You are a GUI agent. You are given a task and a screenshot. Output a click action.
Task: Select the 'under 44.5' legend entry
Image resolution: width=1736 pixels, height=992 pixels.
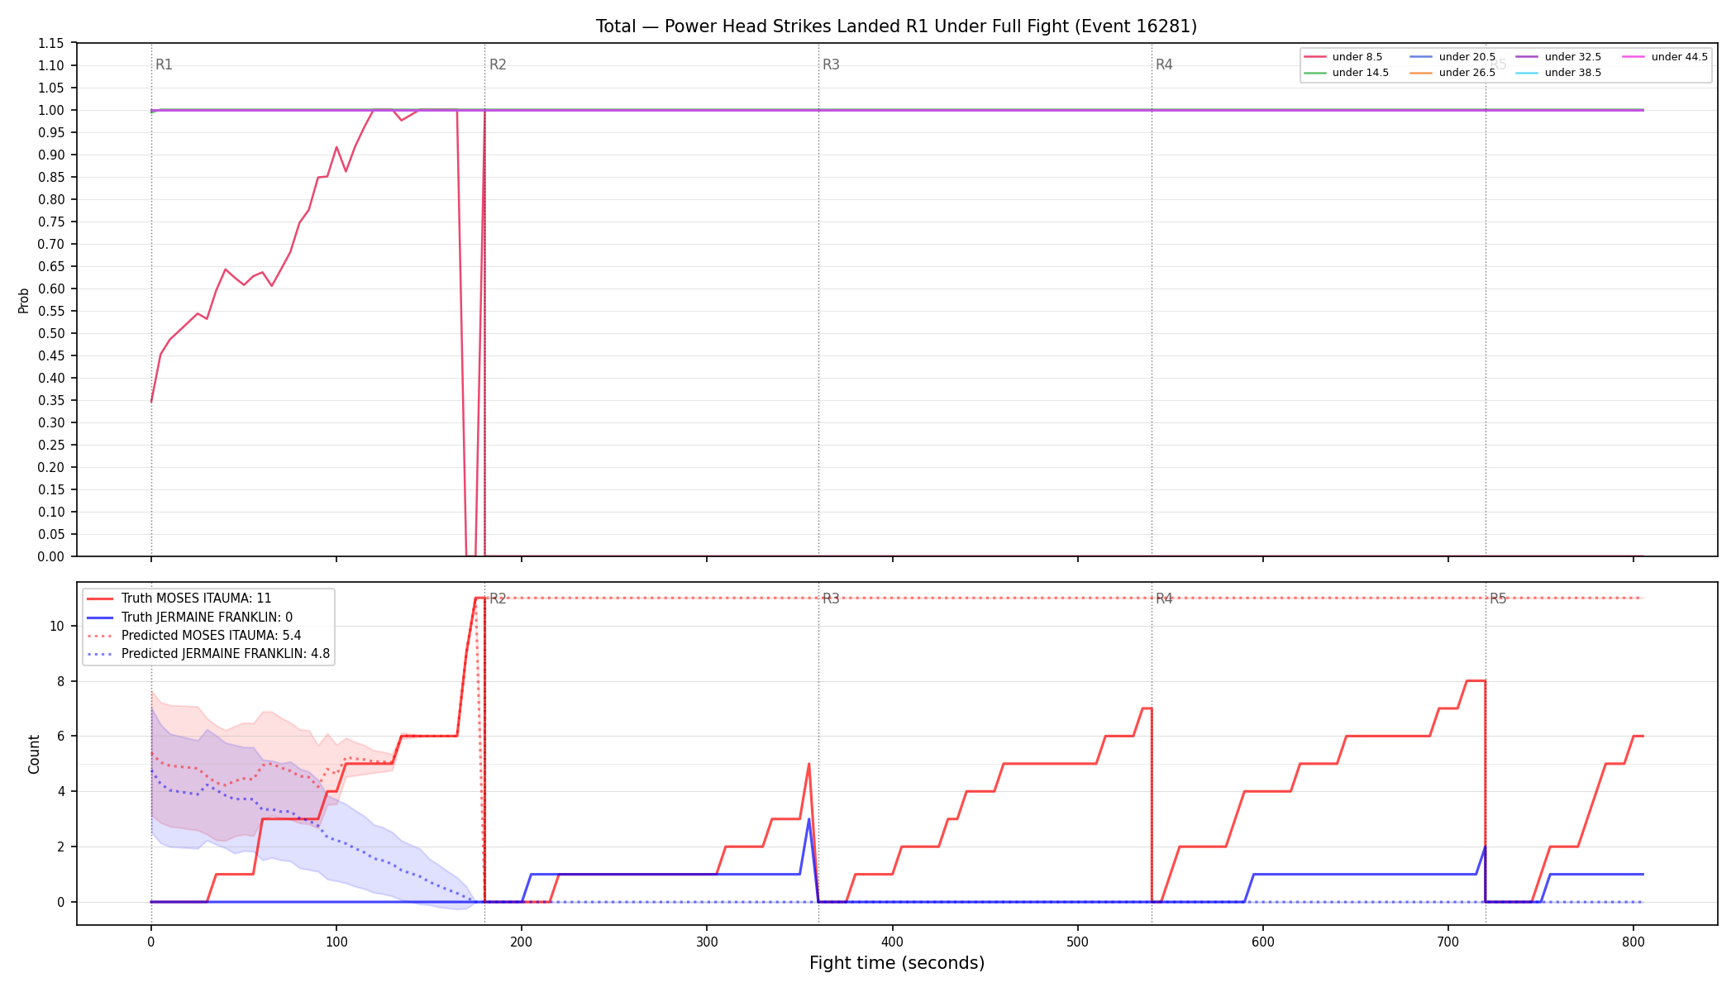click(1665, 57)
